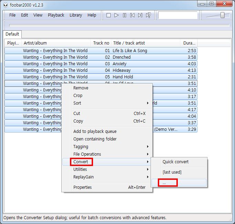Choose Add to playback queue
The height and width of the screenshot is (224, 235).
click(107, 132)
